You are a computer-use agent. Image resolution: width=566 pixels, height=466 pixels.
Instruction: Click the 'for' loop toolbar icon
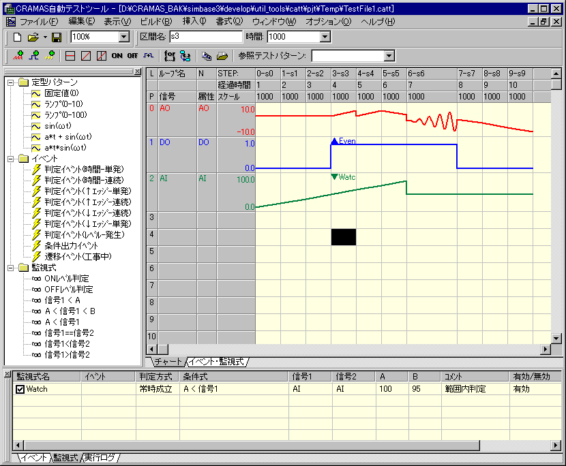pos(170,56)
